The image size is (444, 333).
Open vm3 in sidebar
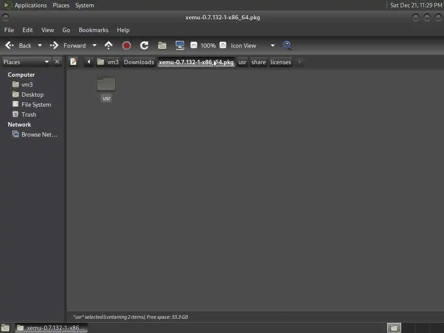[27, 85]
